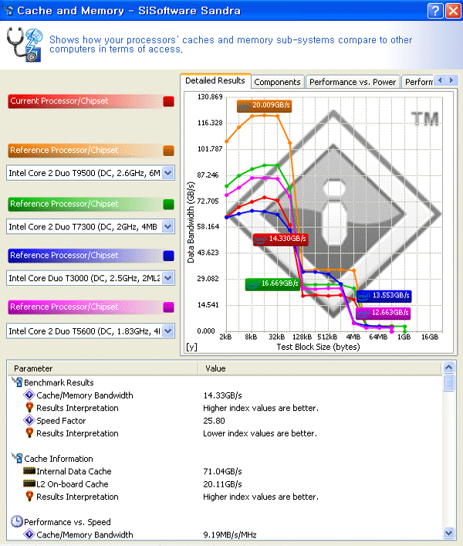Click the orange Reference Processor color swatch

(x=168, y=151)
